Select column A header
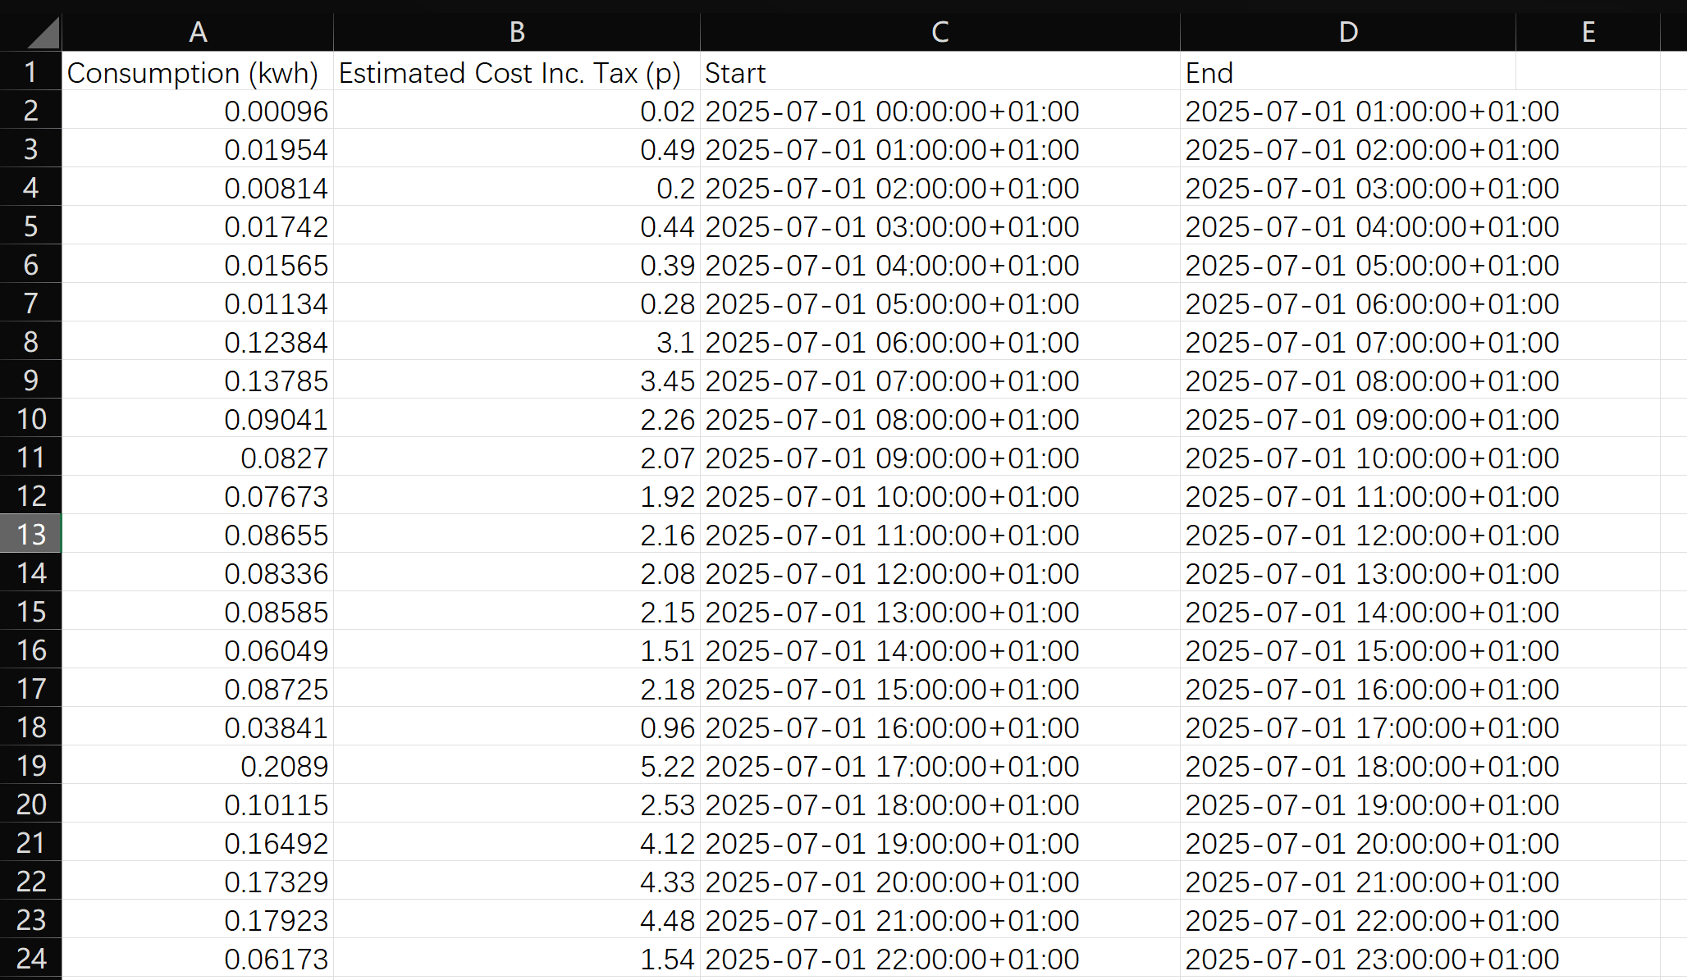 198,32
